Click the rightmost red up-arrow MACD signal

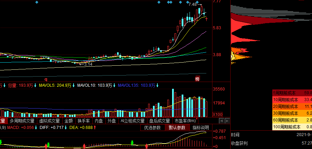147,146
